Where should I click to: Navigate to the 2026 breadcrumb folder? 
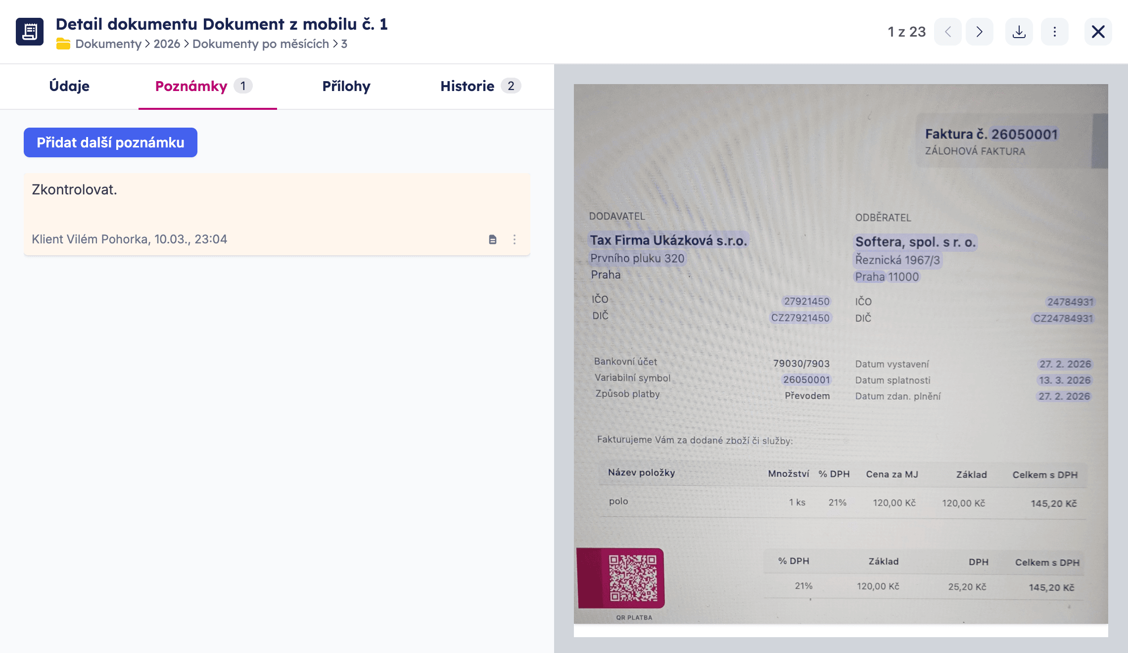click(167, 44)
